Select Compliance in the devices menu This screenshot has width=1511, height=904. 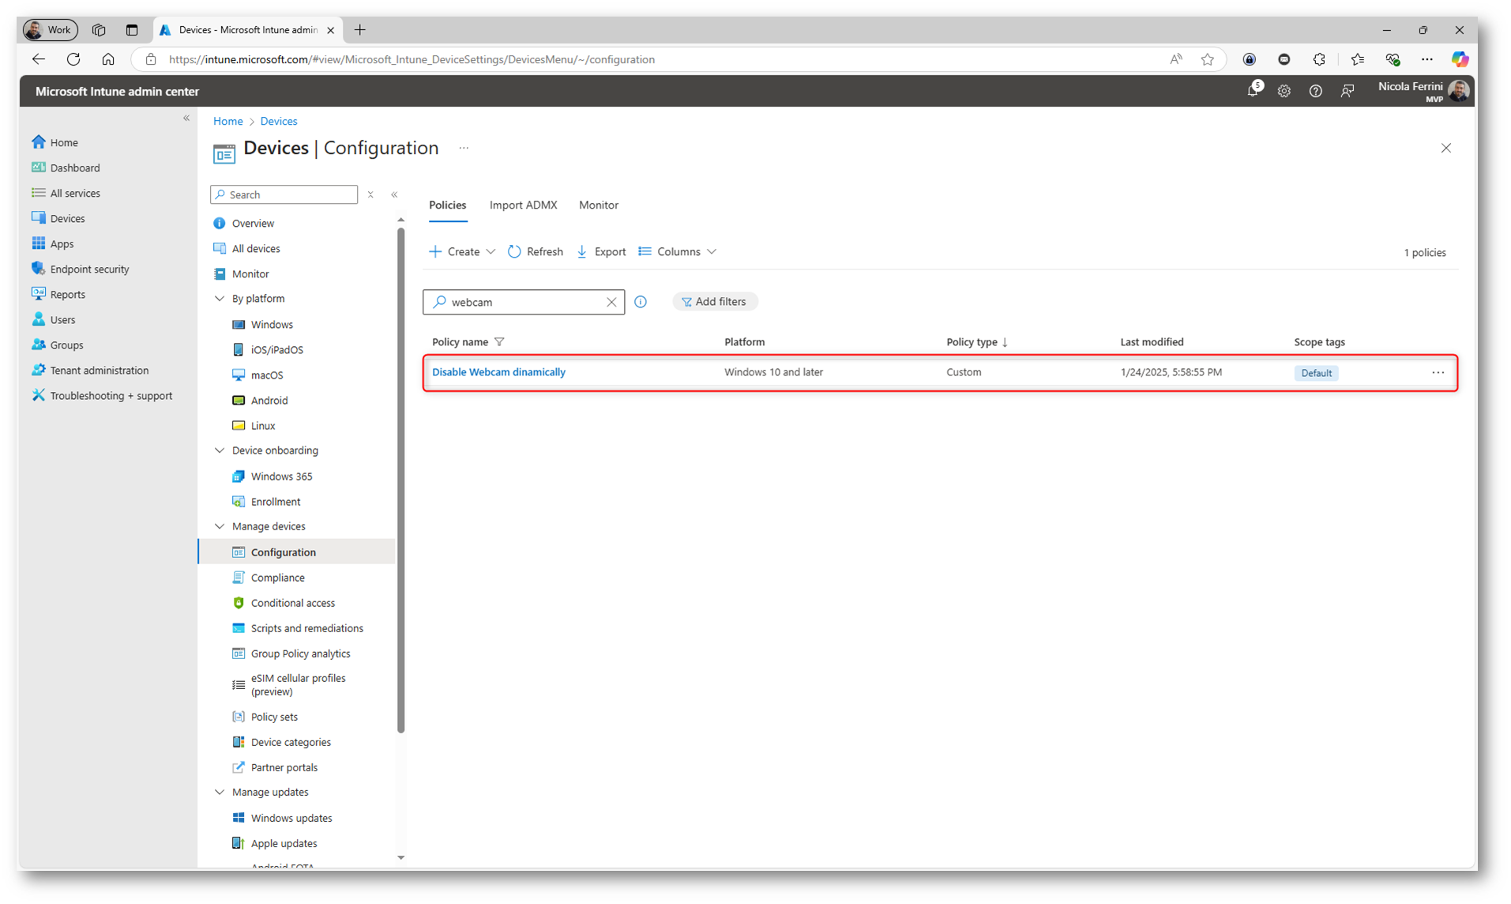pyautogui.click(x=277, y=578)
